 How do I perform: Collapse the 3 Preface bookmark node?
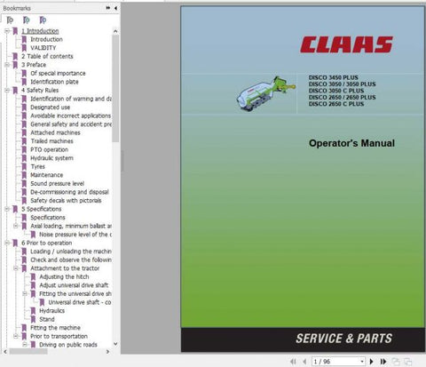7,65
